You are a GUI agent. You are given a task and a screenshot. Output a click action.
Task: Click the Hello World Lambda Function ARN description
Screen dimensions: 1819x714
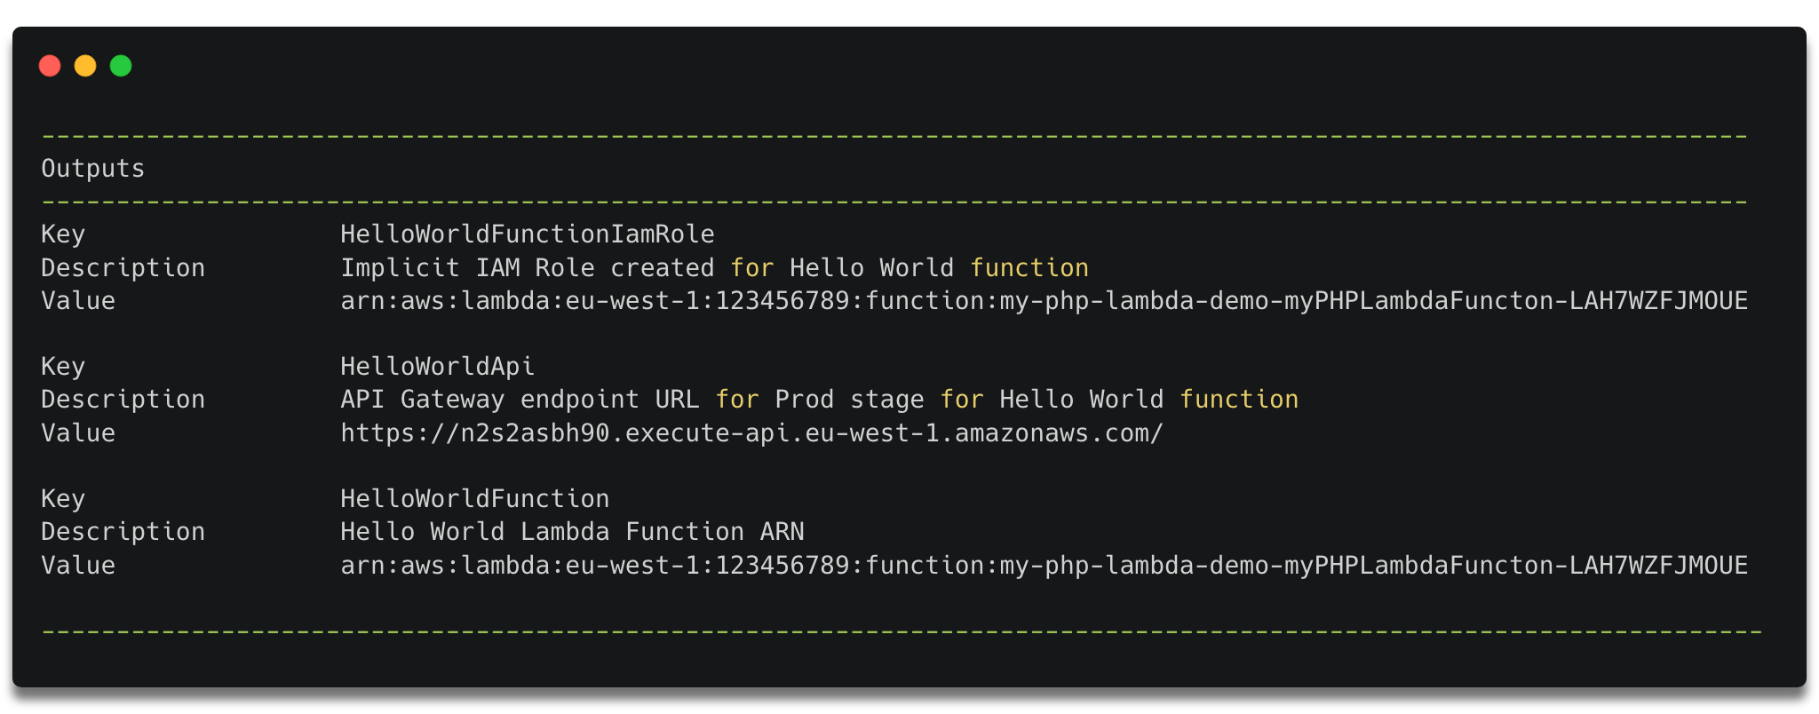click(x=573, y=532)
